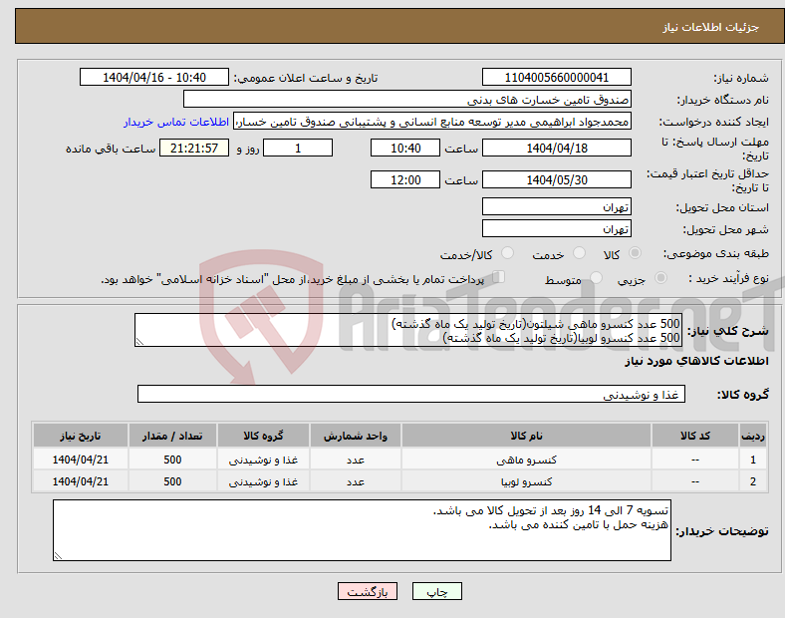Click the response deadline time 10:40 field
The width and height of the screenshot is (785, 618).
[405, 148]
